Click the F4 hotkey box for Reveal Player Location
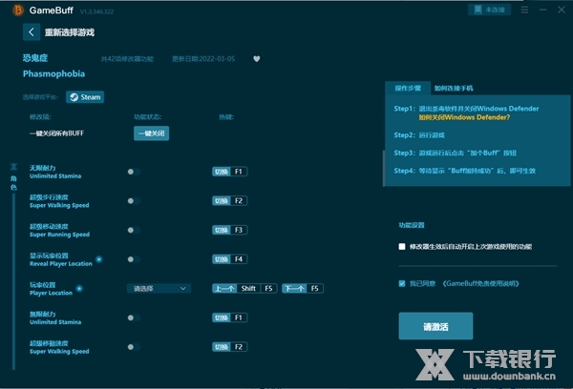The width and height of the screenshot is (573, 389). pos(229,259)
